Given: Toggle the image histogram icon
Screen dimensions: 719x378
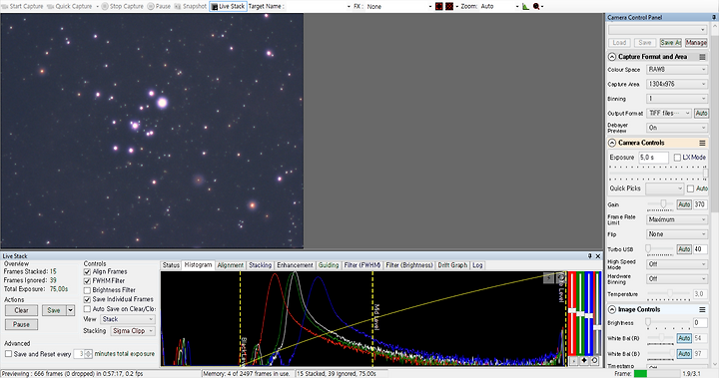Looking at the screenshot, I should [x=525, y=6].
